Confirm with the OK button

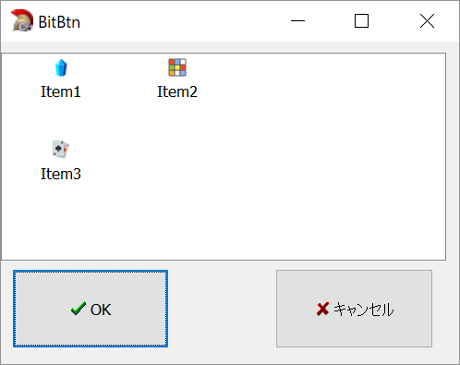pyautogui.click(x=91, y=309)
